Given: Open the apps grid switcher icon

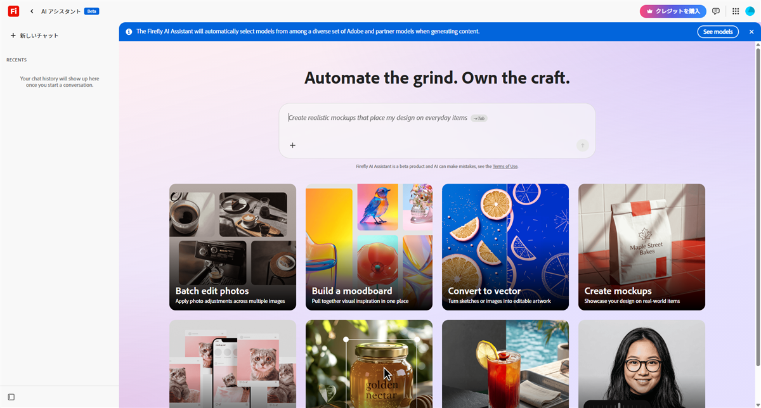Looking at the screenshot, I should [736, 11].
